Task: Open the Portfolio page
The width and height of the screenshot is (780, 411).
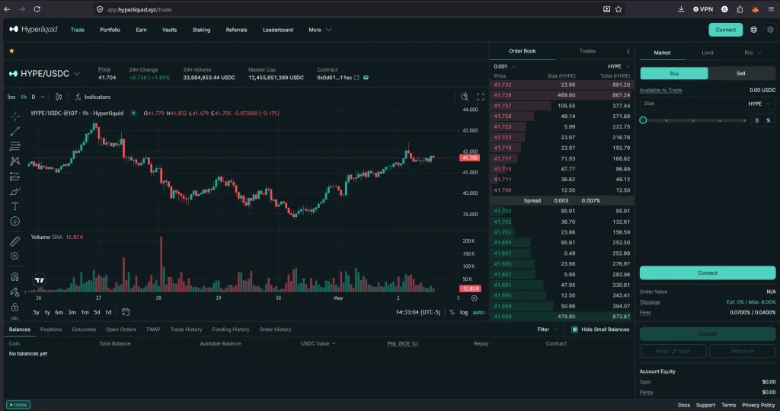Action: pyautogui.click(x=110, y=30)
